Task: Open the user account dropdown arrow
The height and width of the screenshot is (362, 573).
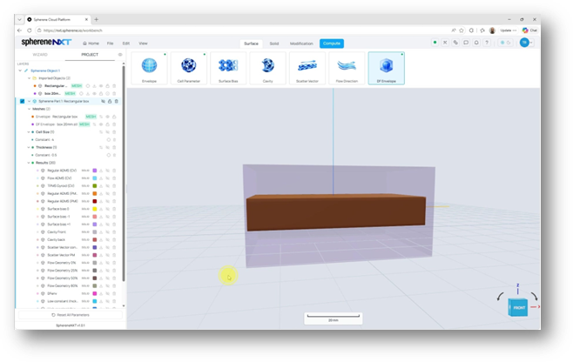Action: click(531, 43)
